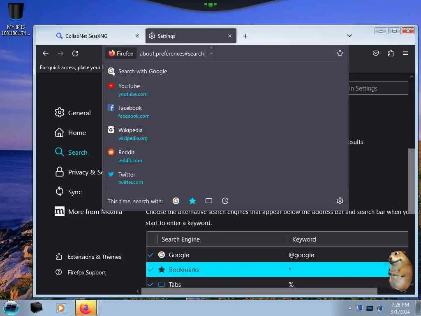Image resolution: width=421 pixels, height=316 pixels.
Task: Toggle Tabs shortcut checkmark
Action: (150, 284)
